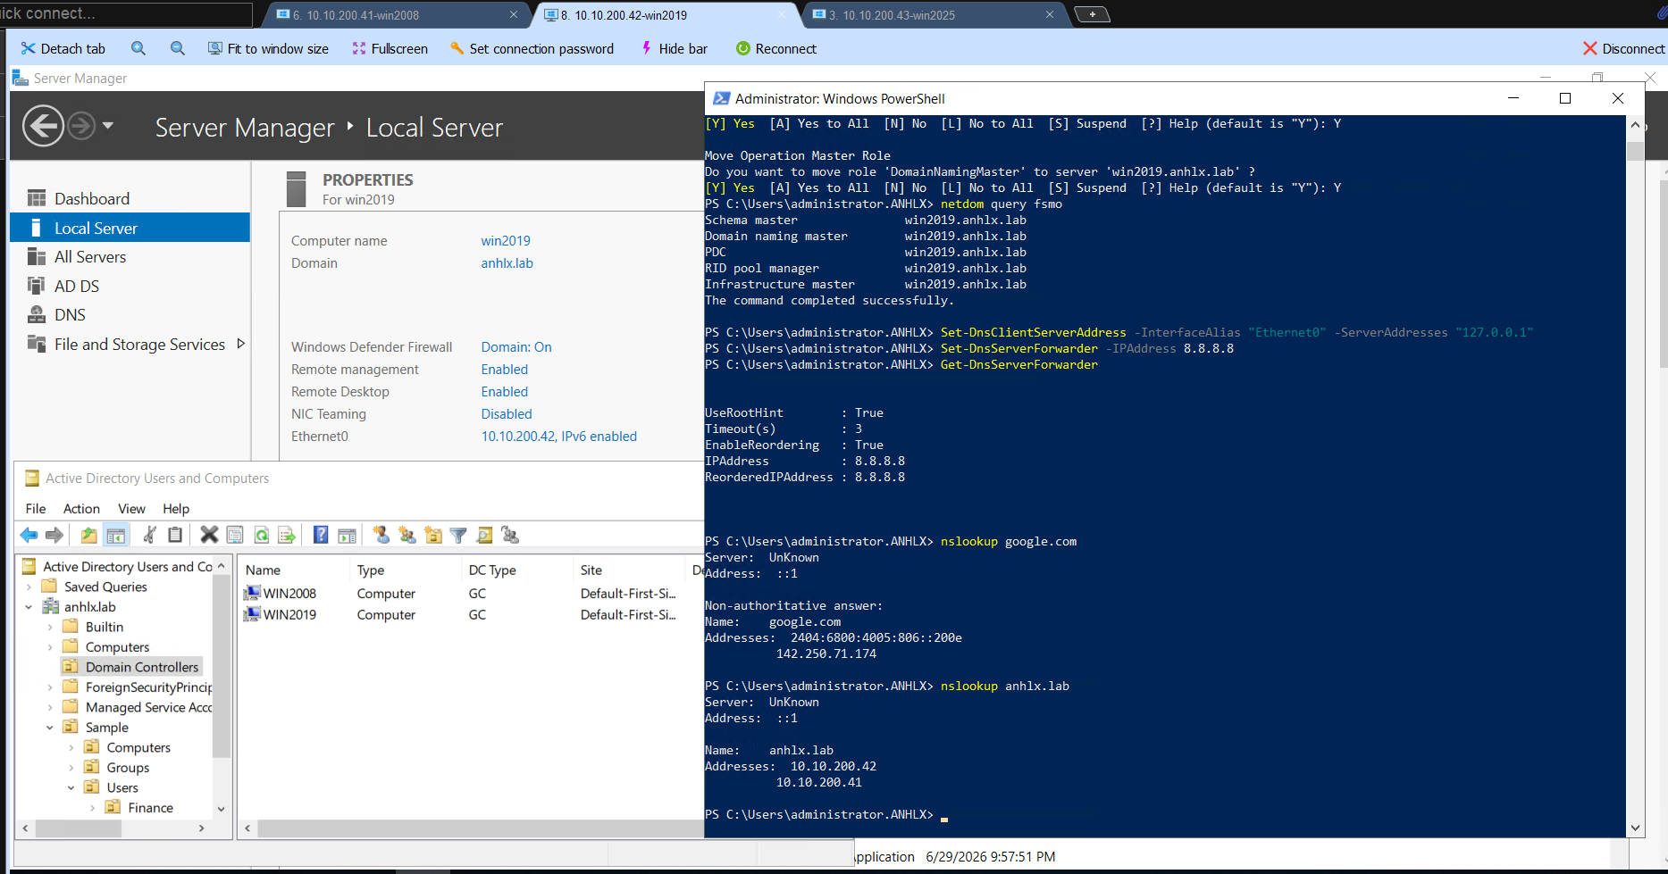Zoom in with first magnifier icon

click(138, 48)
